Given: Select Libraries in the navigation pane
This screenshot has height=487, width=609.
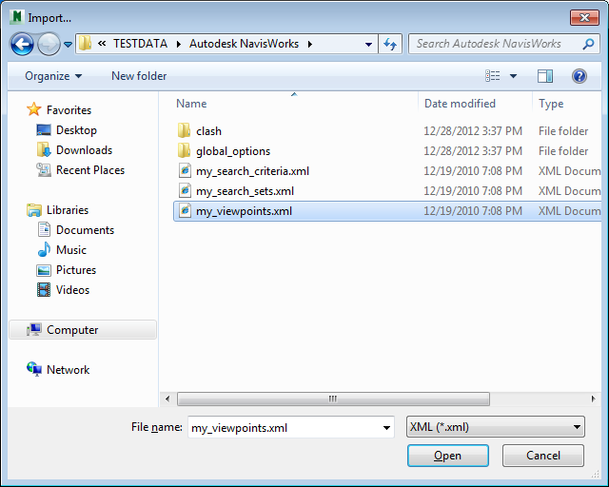Looking at the screenshot, I should (x=68, y=210).
